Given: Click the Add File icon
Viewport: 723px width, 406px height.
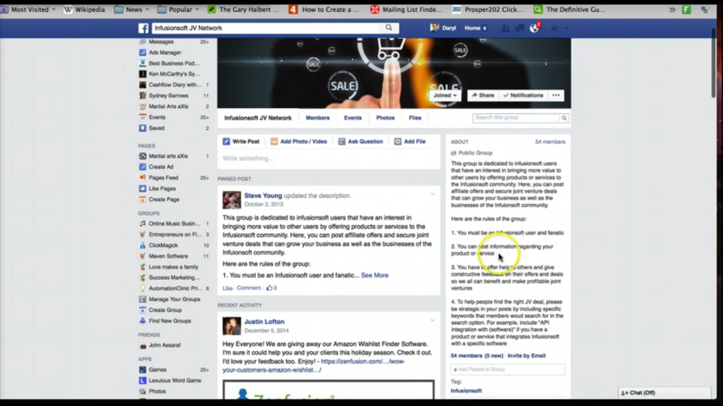Looking at the screenshot, I should pyautogui.click(x=398, y=142).
